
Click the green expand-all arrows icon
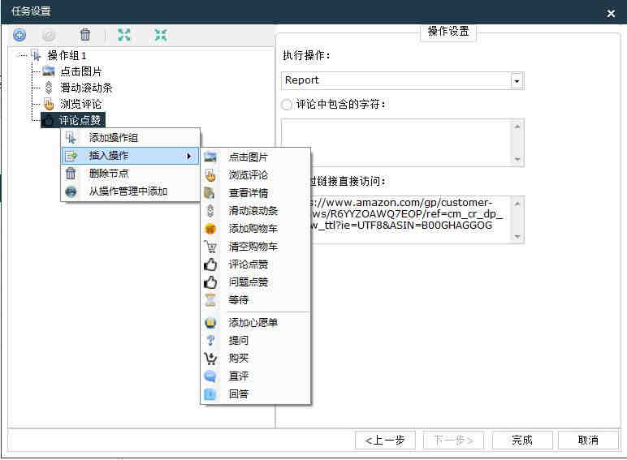[x=124, y=35]
